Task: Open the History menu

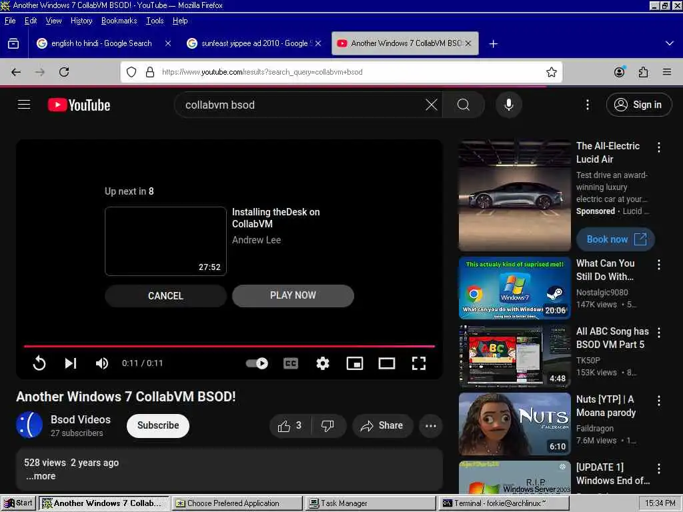Action: pos(81,21)
